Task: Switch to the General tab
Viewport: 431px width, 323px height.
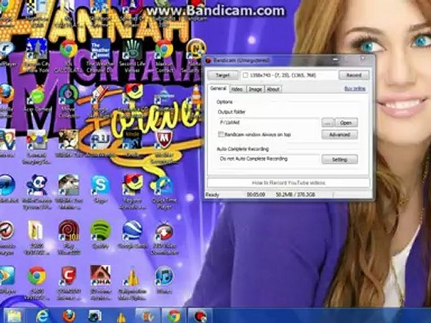Action: coord(218,88)
